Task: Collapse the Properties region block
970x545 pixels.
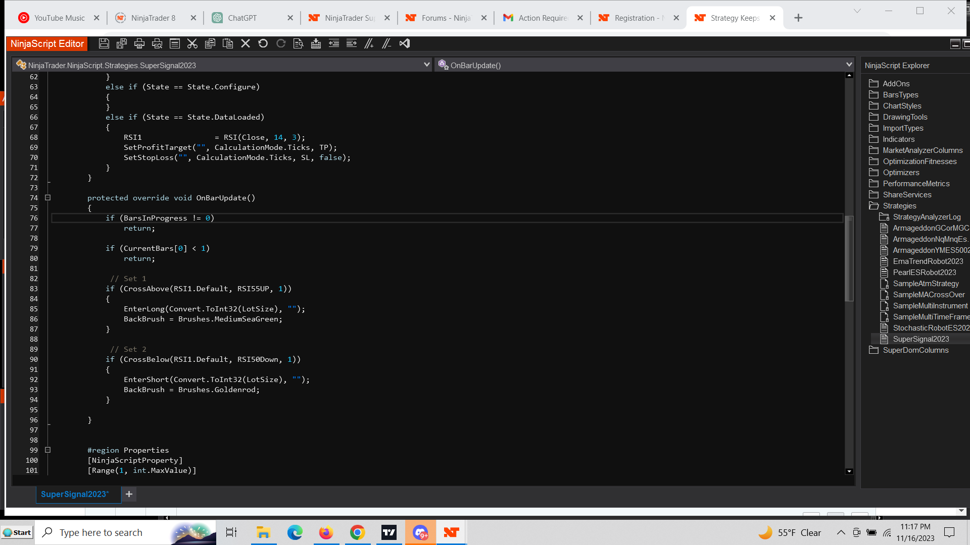Action: tap(48, 450)
